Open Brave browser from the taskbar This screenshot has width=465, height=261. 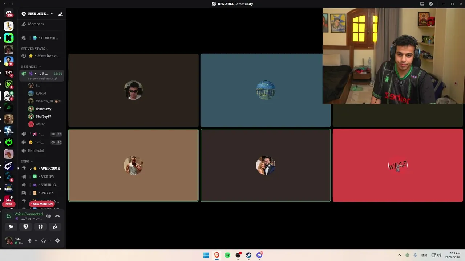217,255
